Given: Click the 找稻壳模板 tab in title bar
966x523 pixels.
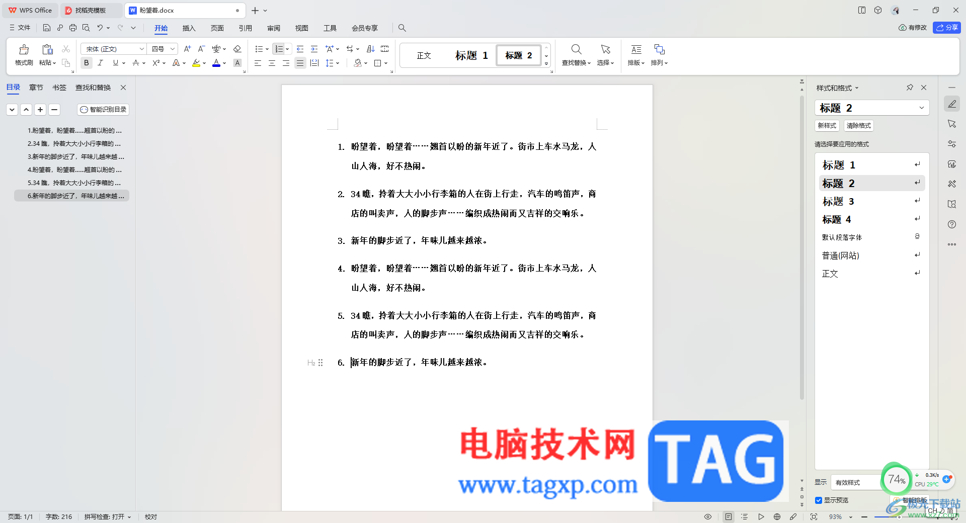Looking at the screenshot, I should tap(91, 10).
